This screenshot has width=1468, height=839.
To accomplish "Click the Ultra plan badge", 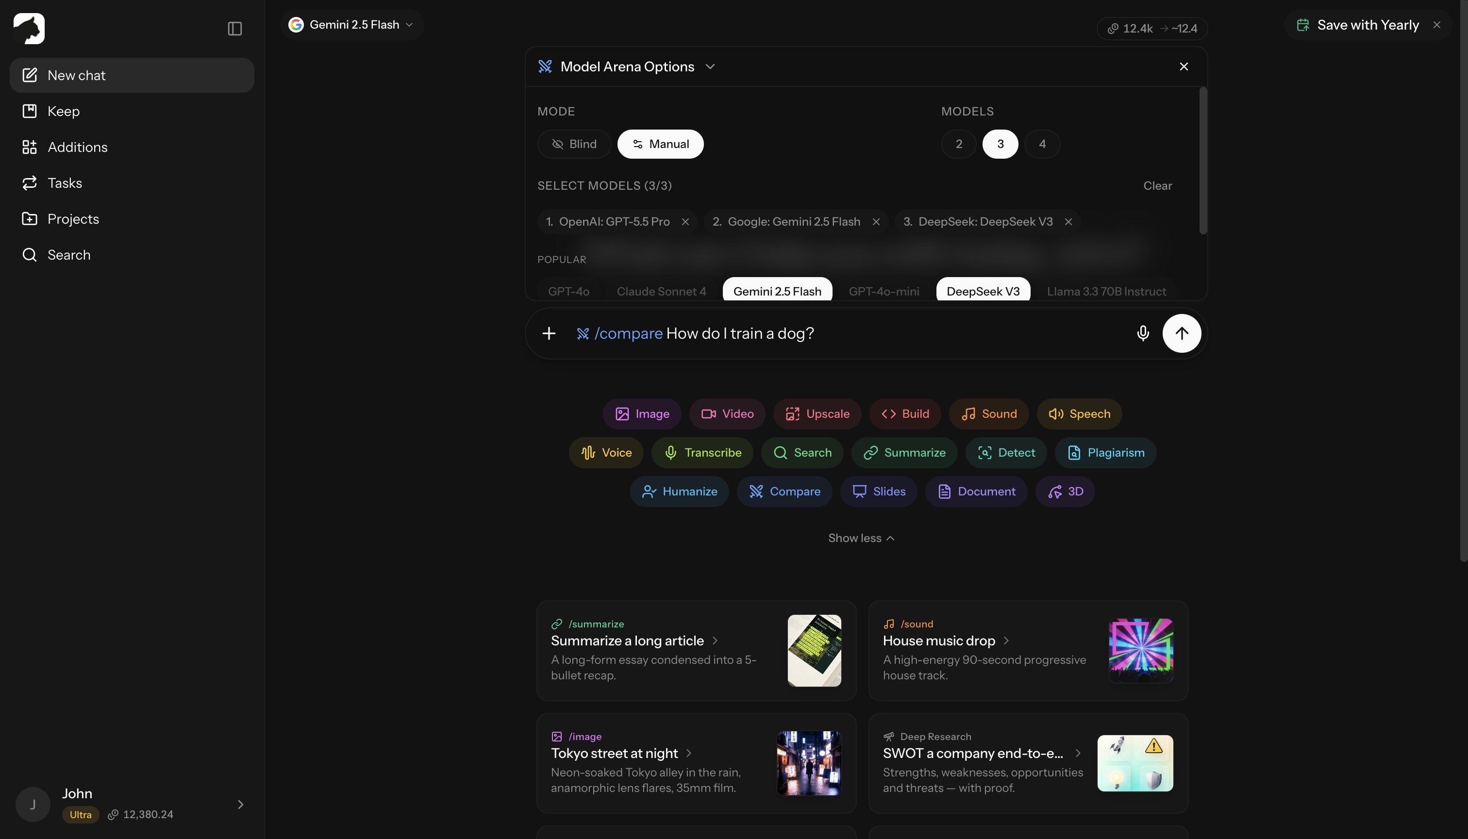I will pos(80,814).
